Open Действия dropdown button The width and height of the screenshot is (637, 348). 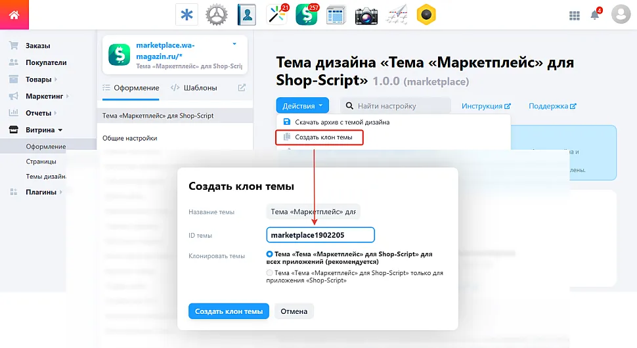click(302, 106)
